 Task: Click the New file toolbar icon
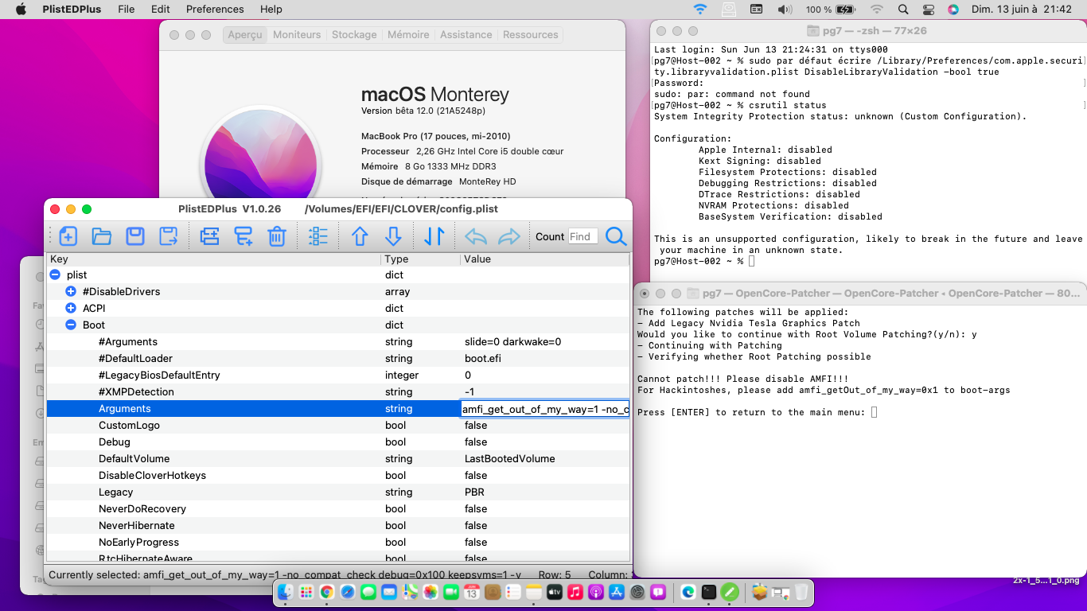(x=68, y=236)
